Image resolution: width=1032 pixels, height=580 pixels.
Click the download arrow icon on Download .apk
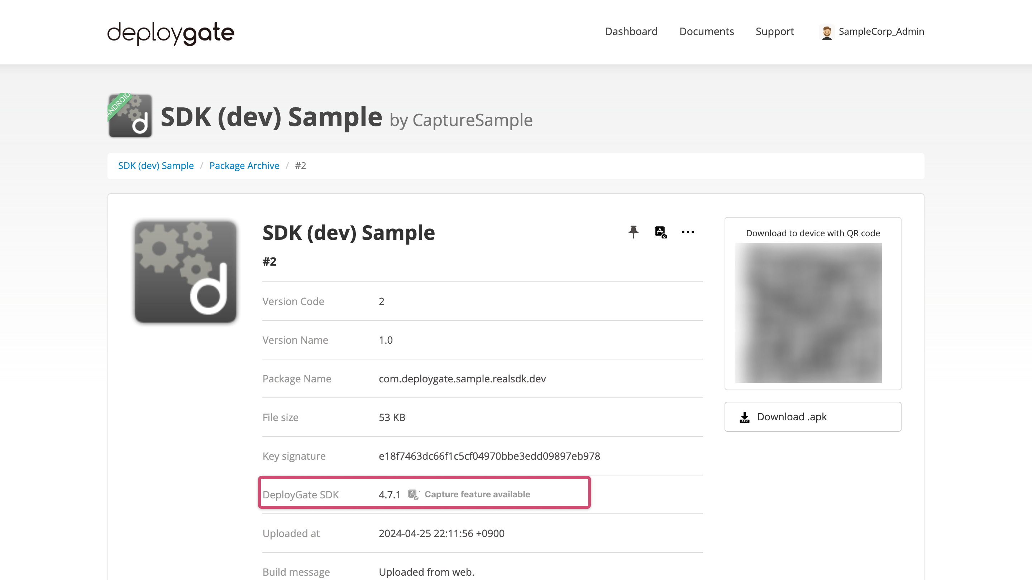[745, 416]
